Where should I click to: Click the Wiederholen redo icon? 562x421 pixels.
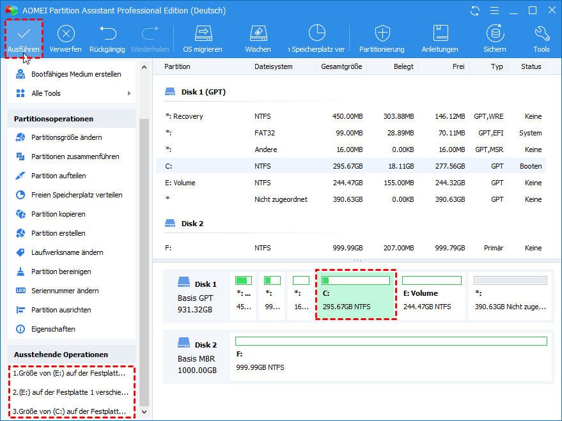click(150, 38)
